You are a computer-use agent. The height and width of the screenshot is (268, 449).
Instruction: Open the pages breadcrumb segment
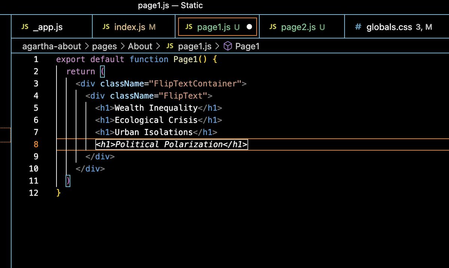tap(105, 46)
